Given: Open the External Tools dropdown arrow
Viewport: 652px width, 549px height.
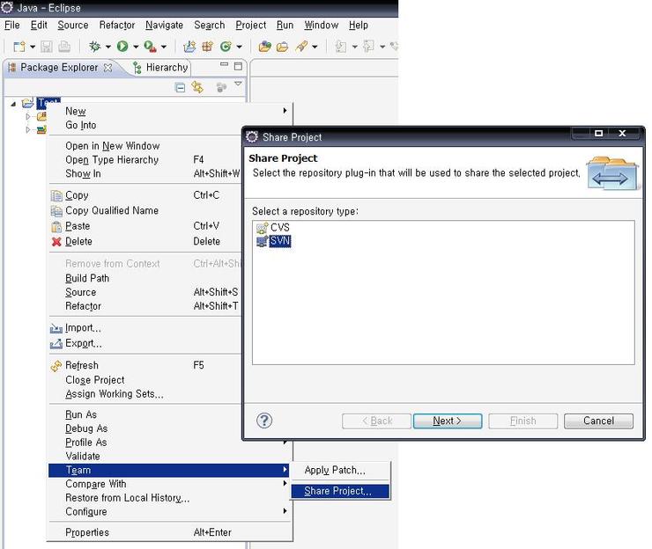Looking at the screenshot, I should tap(164, 47).
